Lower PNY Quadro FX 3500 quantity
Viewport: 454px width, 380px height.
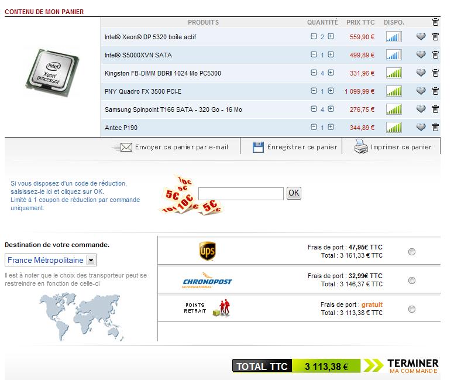tap(314, 91)
